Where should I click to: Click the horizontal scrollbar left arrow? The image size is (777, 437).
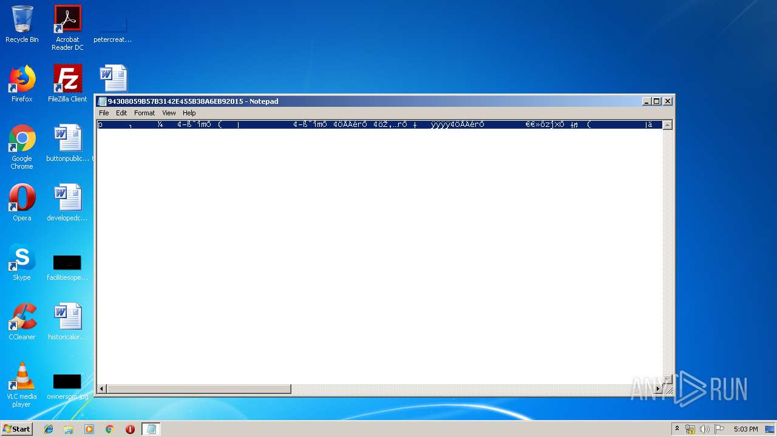[102, 388]
